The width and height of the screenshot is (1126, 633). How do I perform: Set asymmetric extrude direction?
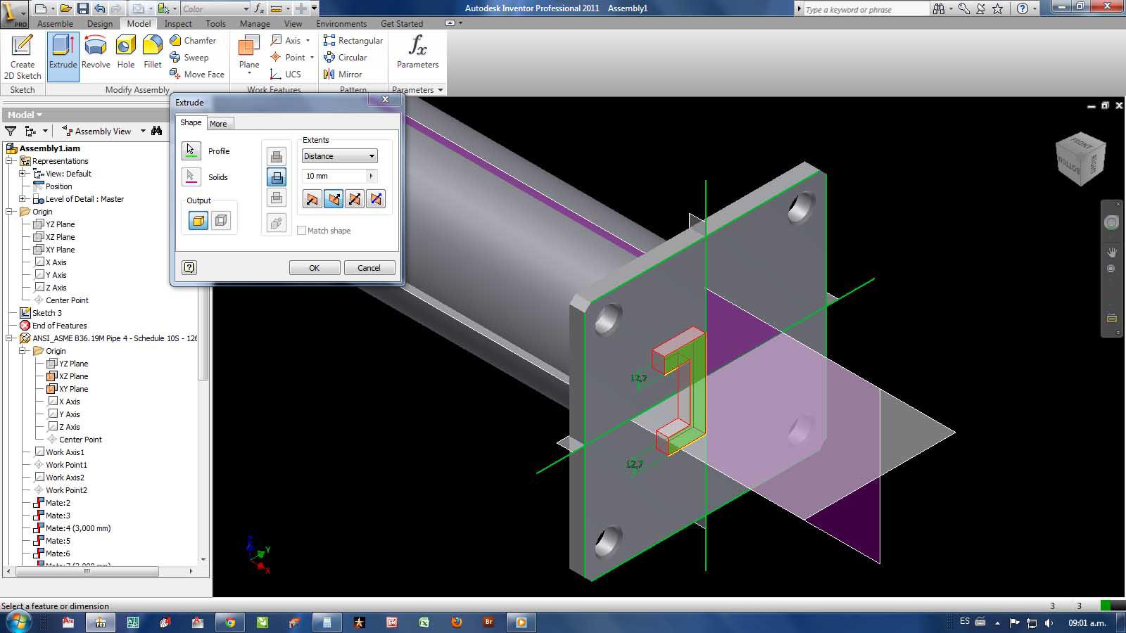[x=376, y=199]
